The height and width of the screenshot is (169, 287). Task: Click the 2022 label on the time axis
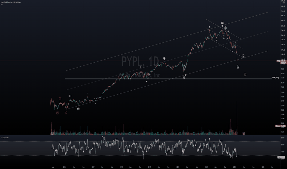[x=235, y=167]
